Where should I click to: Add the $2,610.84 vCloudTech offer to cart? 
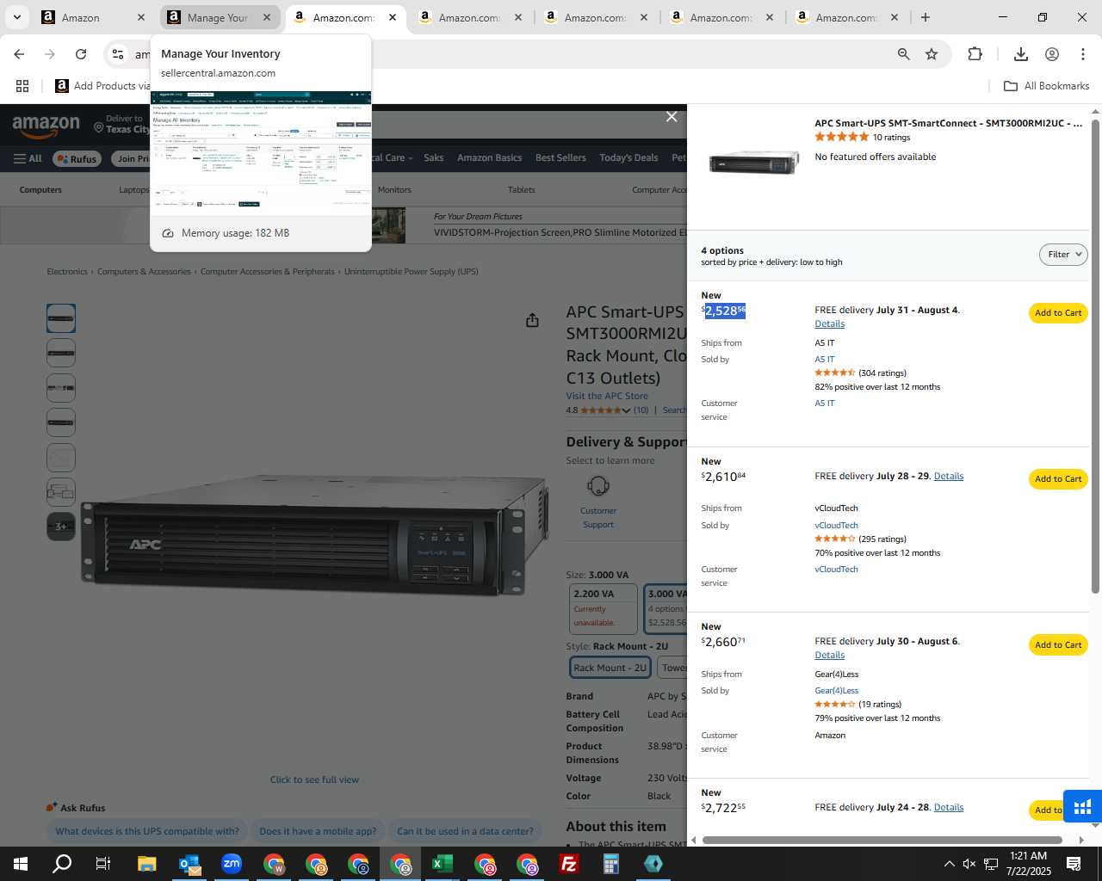pos(1058,479)
